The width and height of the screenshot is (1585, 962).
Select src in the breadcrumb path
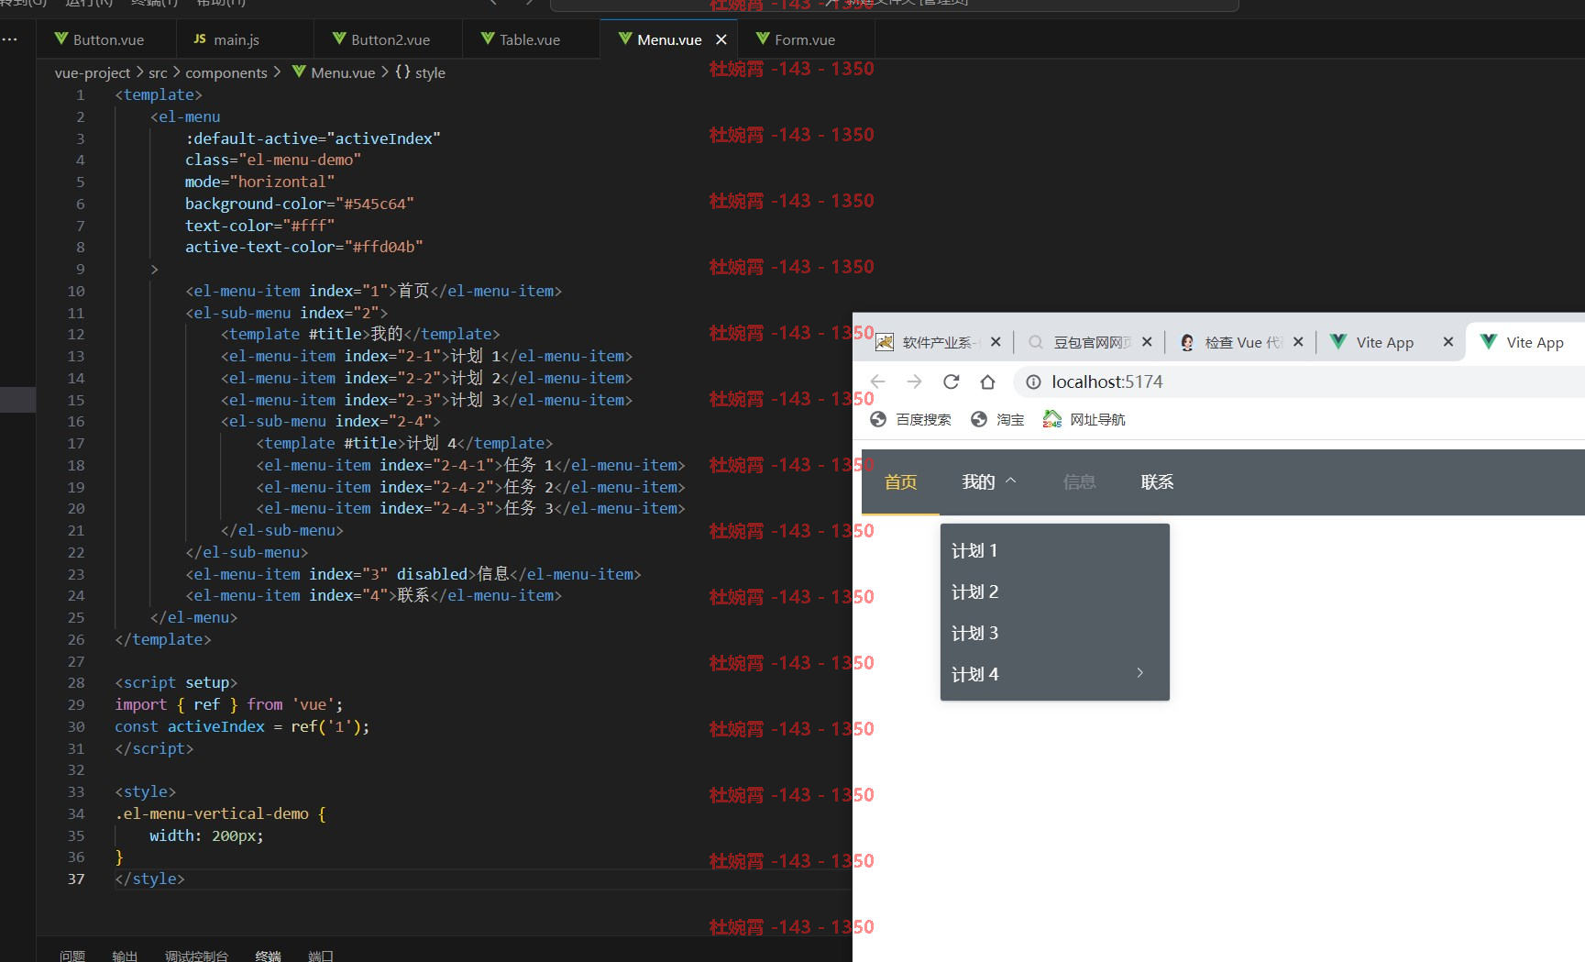158,72
